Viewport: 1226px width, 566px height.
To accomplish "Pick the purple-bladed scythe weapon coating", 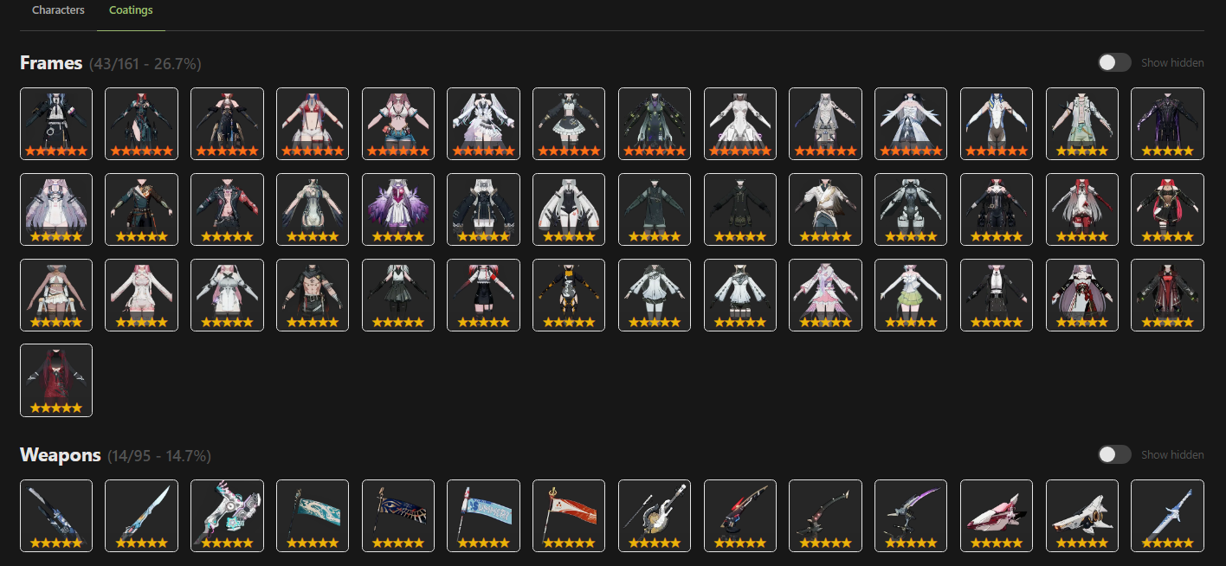I will [911, 516].
